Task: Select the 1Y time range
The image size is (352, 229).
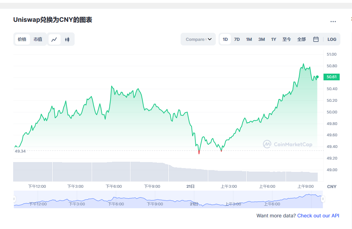Action: click(274, 39)
